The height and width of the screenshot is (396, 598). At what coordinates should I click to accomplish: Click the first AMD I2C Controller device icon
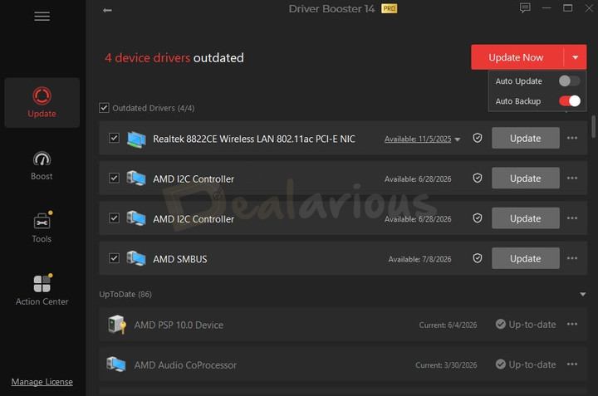point(136,178)
